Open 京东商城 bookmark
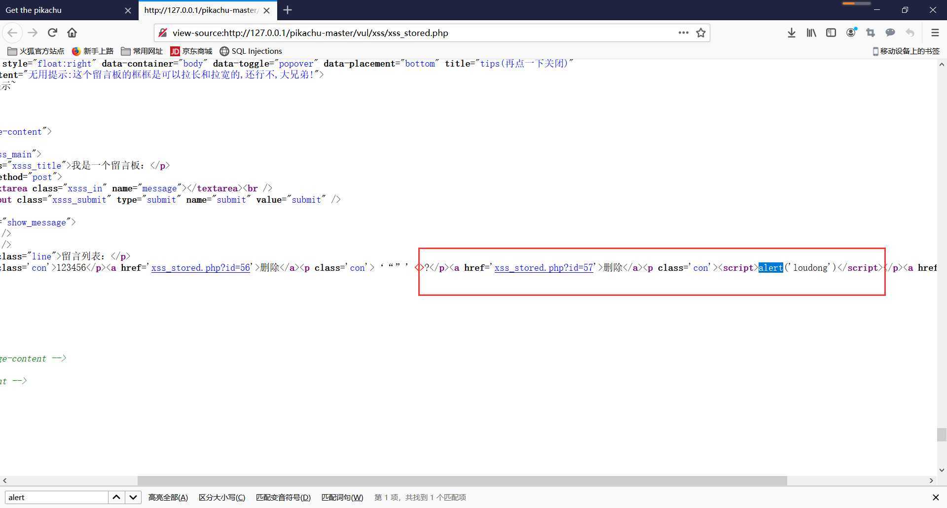The image size is (947, 508). tap(191, 51)
